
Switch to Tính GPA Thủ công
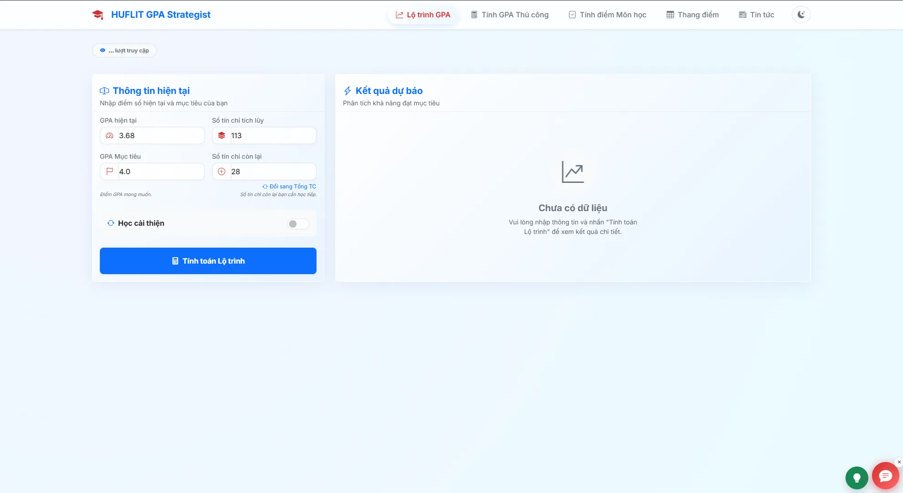coord(509,14)
